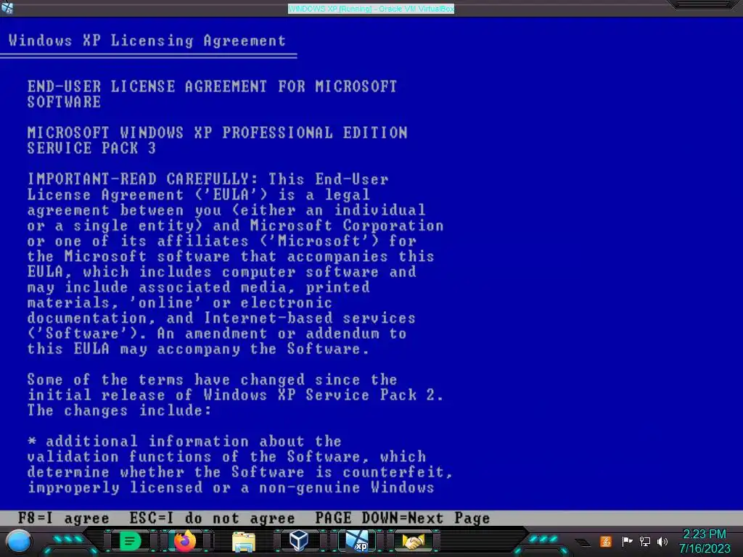The image size is (743, 557).
Task: Click the 2:23 PM clock and date
Action: (704, 541)
